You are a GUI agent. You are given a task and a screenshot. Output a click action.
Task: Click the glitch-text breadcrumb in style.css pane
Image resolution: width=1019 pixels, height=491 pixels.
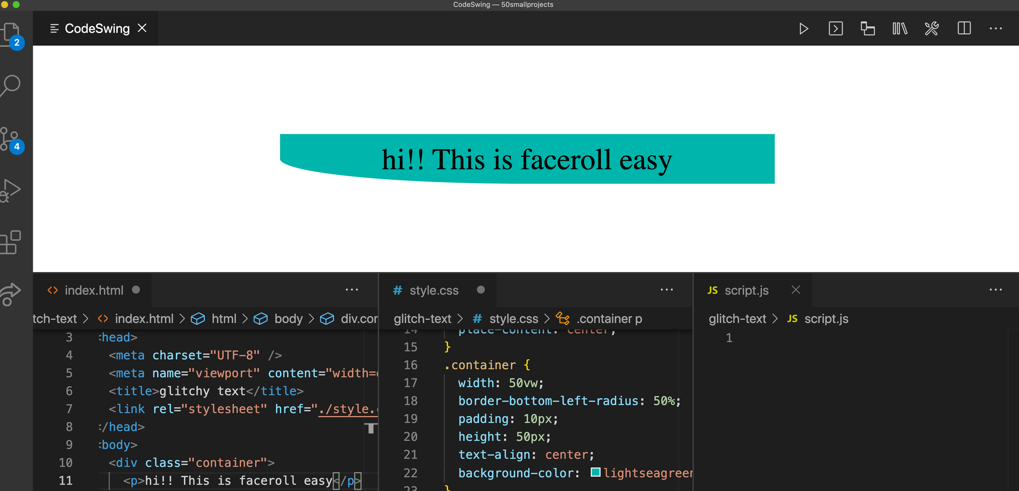pos(422,319)
